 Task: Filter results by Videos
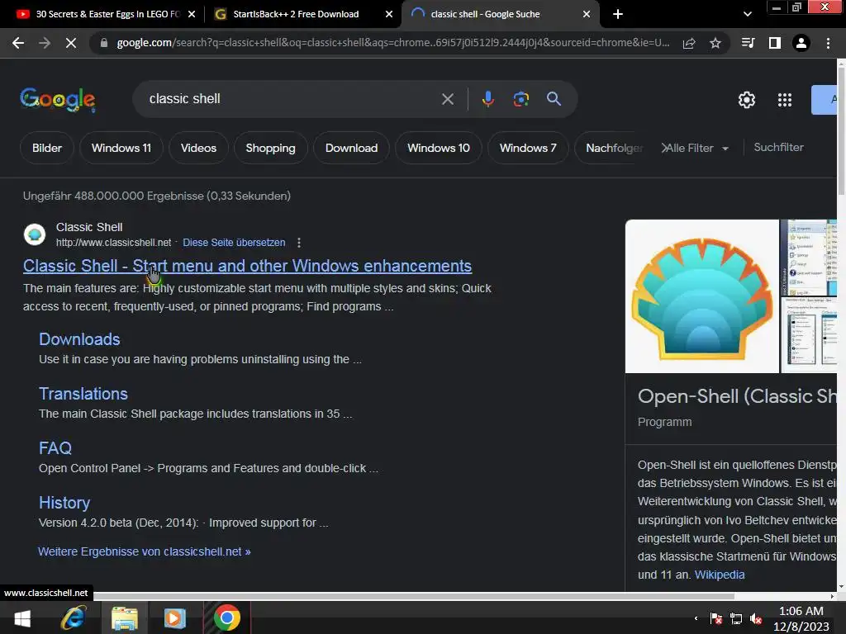[198, 148]
